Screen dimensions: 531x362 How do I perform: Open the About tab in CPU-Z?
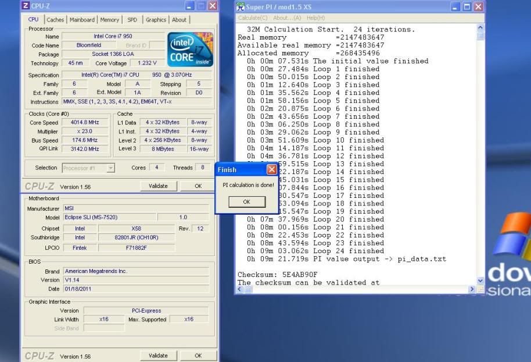pos(179,20)
